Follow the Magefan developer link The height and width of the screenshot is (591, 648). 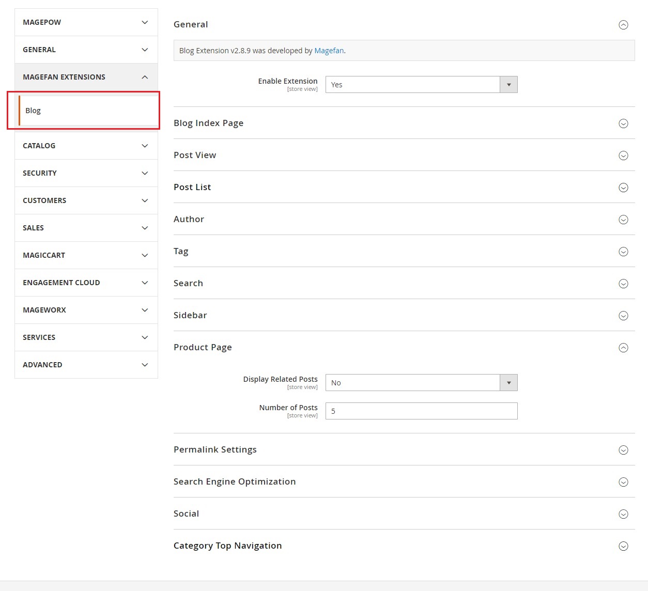tap(329, 51)
